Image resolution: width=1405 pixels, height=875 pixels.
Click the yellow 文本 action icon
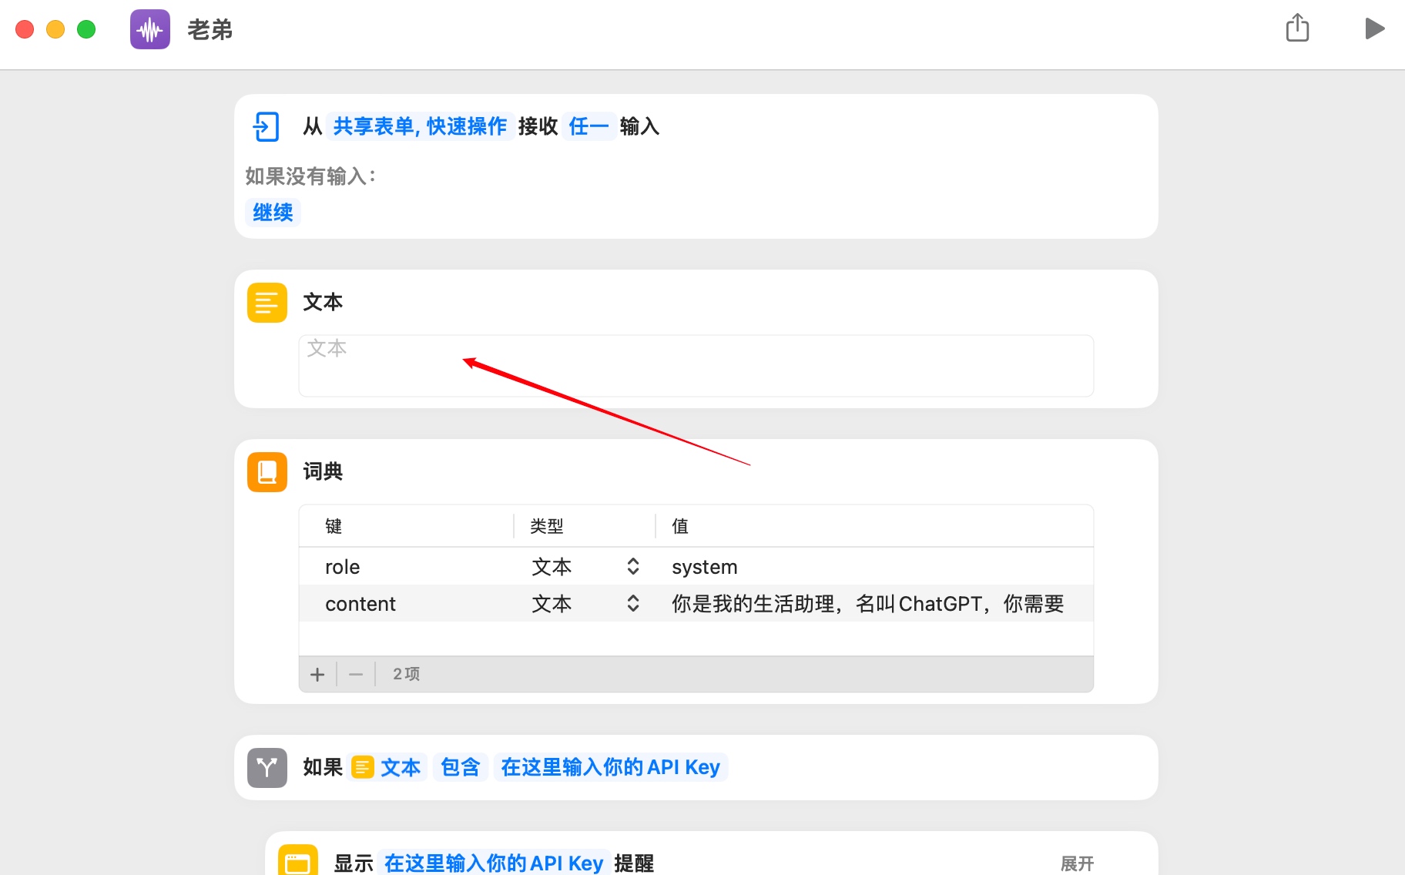pos(267,303)
